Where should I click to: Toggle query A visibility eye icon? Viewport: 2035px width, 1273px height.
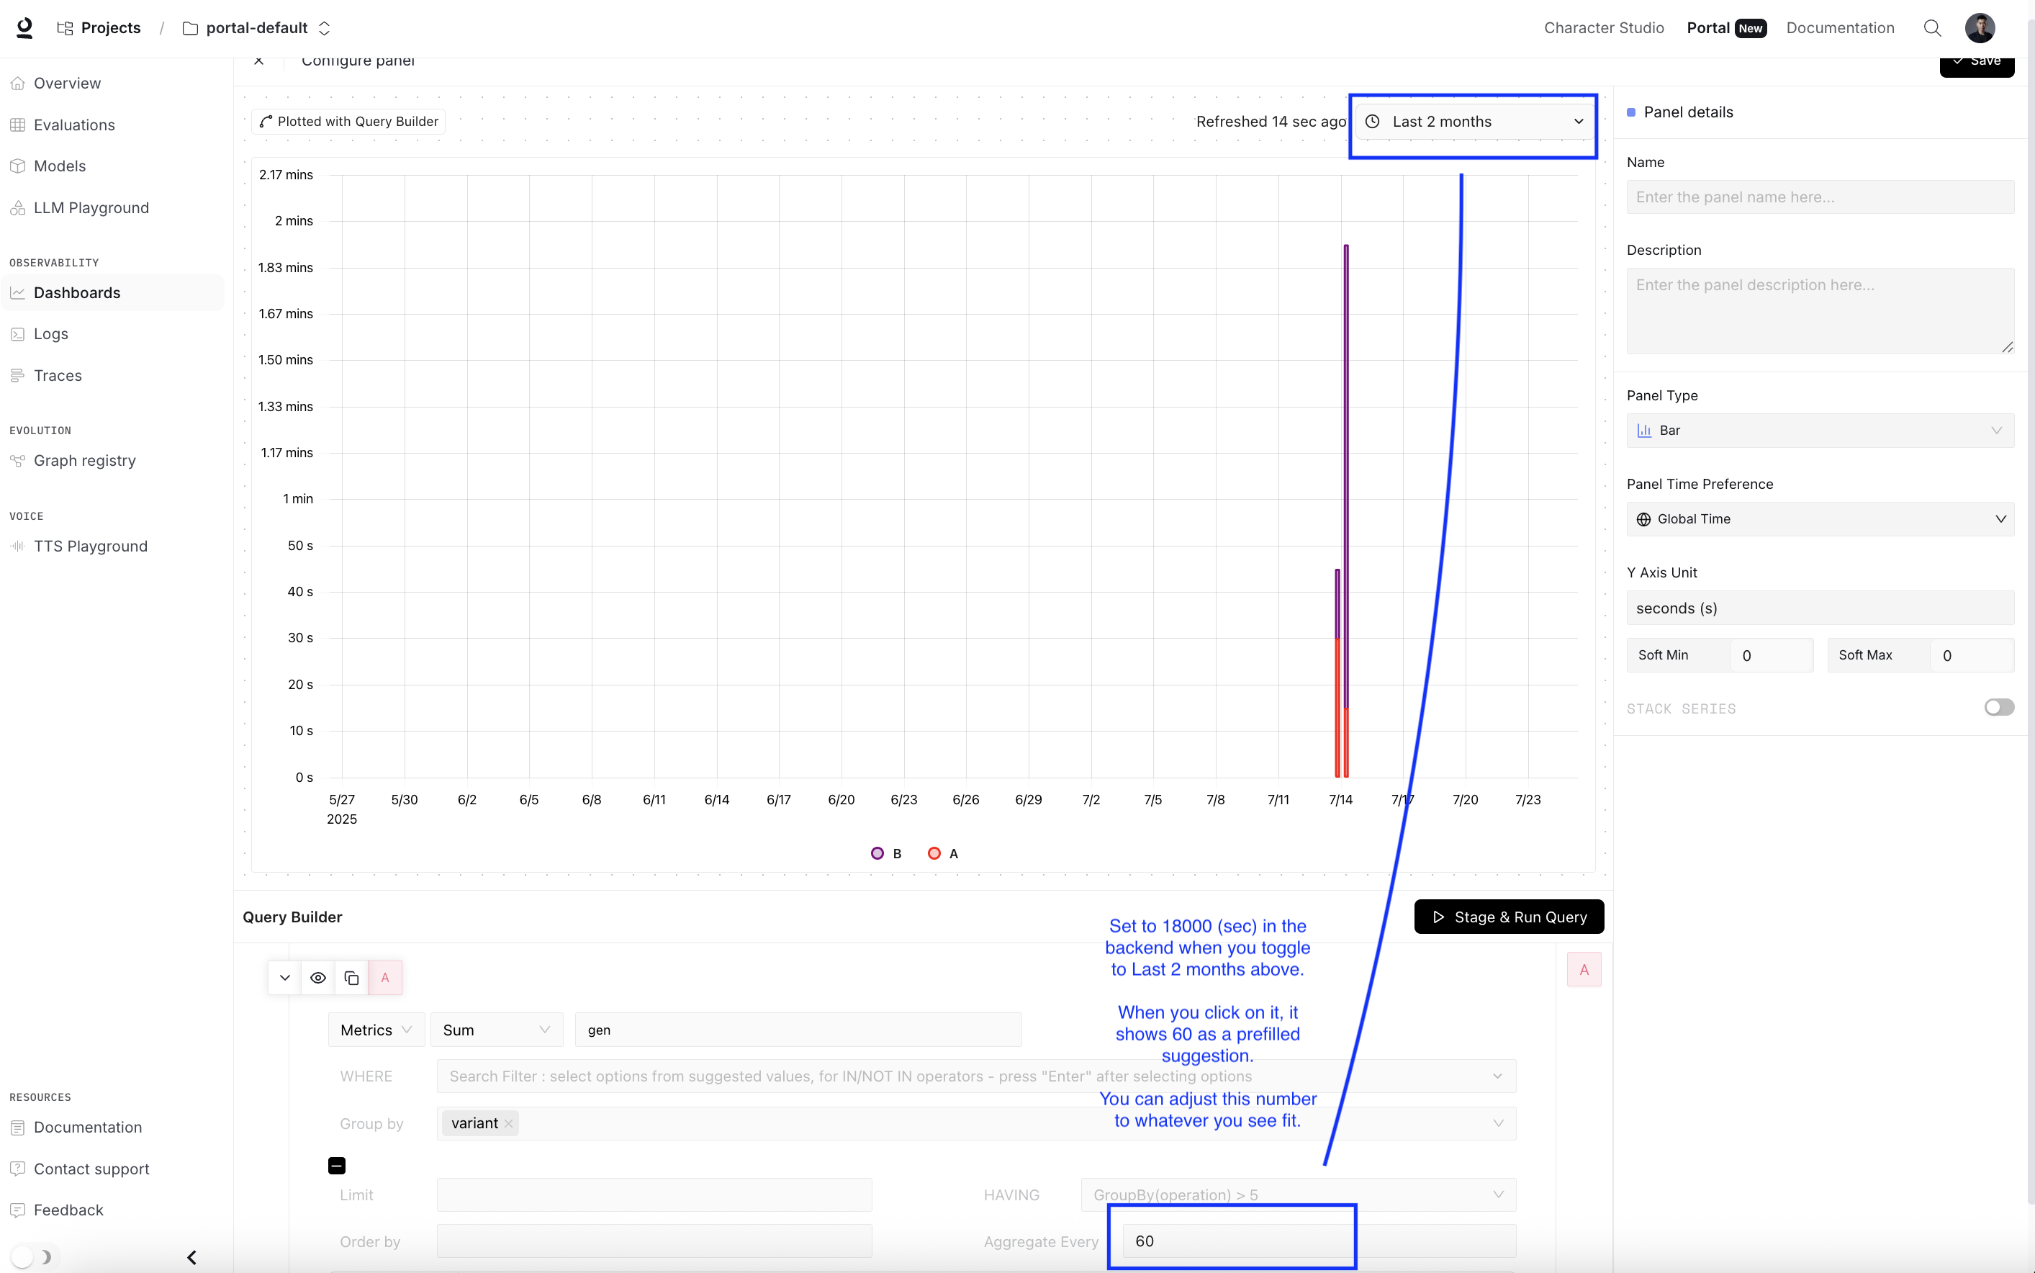[x=317, y=978]
